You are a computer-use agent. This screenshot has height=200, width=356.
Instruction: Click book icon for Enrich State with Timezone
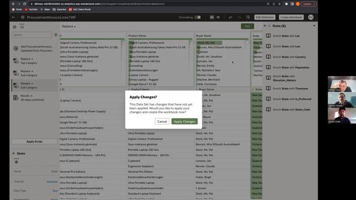[x=268, y=88]
